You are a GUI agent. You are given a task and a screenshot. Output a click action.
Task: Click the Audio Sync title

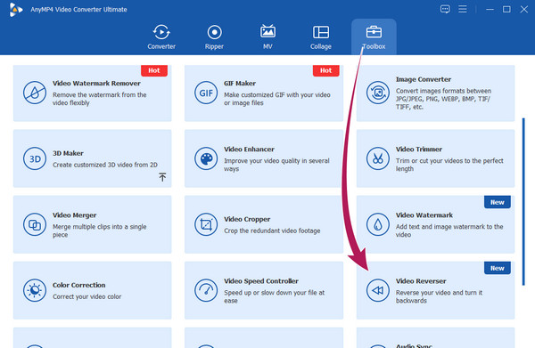click(414, 345)
